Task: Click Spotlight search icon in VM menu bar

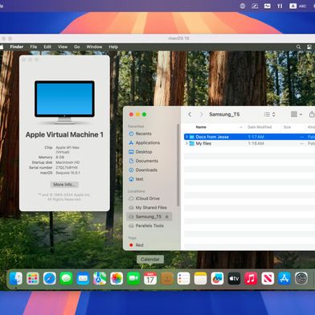Action: pos(298,47)
